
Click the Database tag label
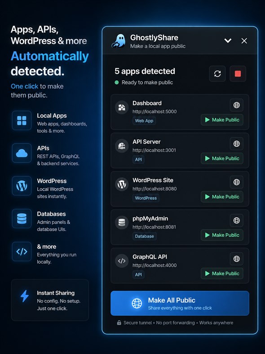point(145,236)
